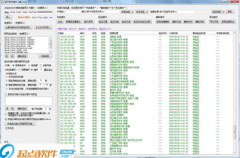Click 验证尚未验证过的 button

click(142, 22)
